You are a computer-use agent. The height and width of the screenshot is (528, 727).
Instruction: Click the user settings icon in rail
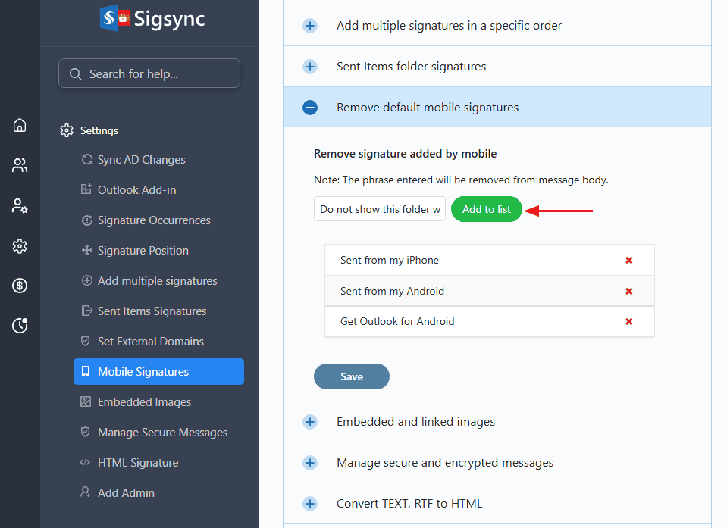20,205
